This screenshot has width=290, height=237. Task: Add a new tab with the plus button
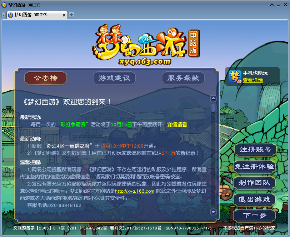point(71,15)
